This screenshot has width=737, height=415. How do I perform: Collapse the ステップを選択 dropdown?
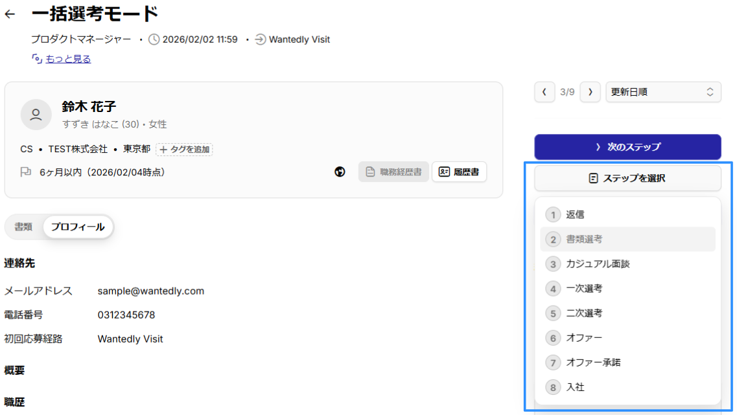pyautogui.click(x=627, y=178)
